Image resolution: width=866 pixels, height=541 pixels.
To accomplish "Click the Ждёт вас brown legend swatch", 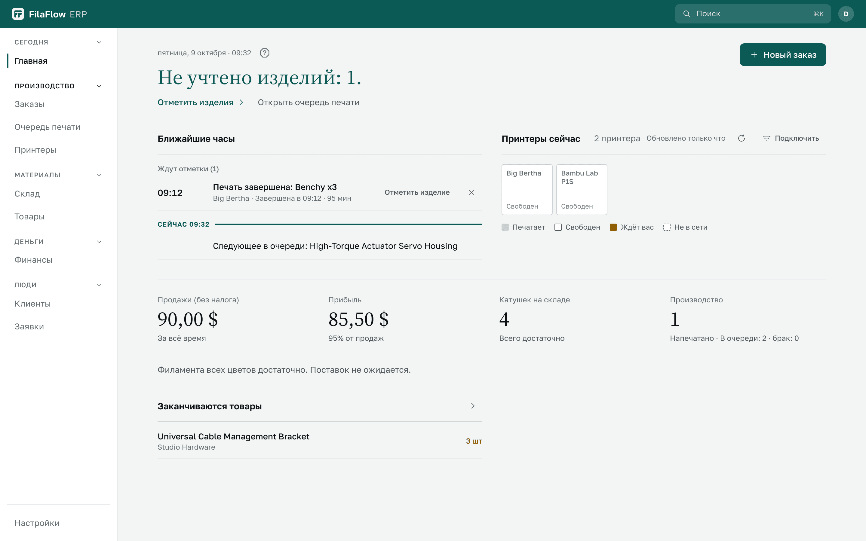I will click(x=613, y=227).
